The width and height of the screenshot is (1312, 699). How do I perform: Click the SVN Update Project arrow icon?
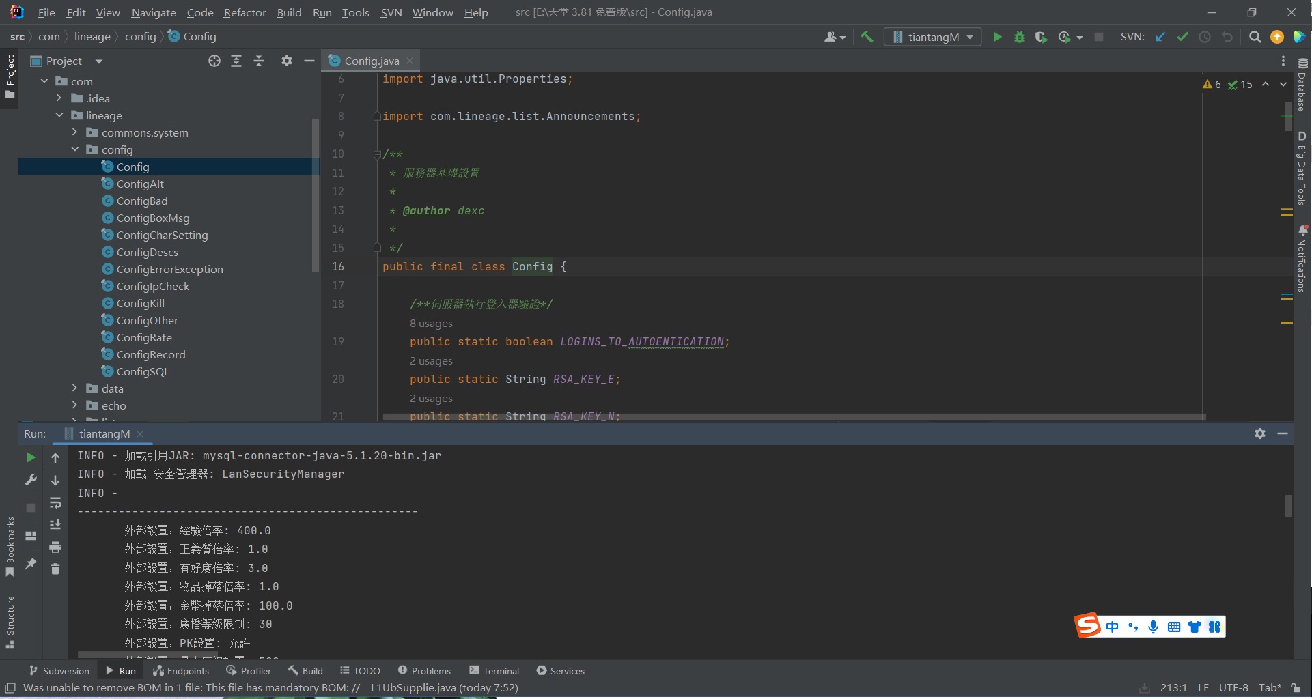(x=1160, y=37)
